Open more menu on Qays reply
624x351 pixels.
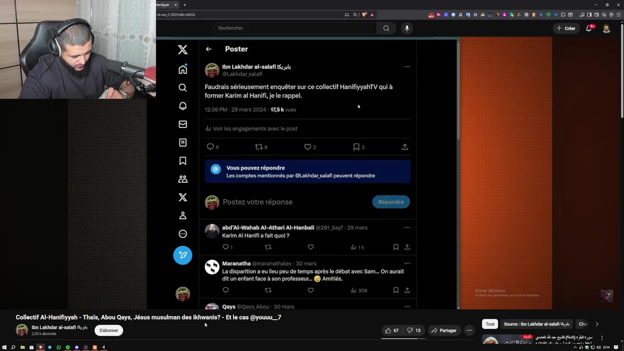click(x=407, y=307)
